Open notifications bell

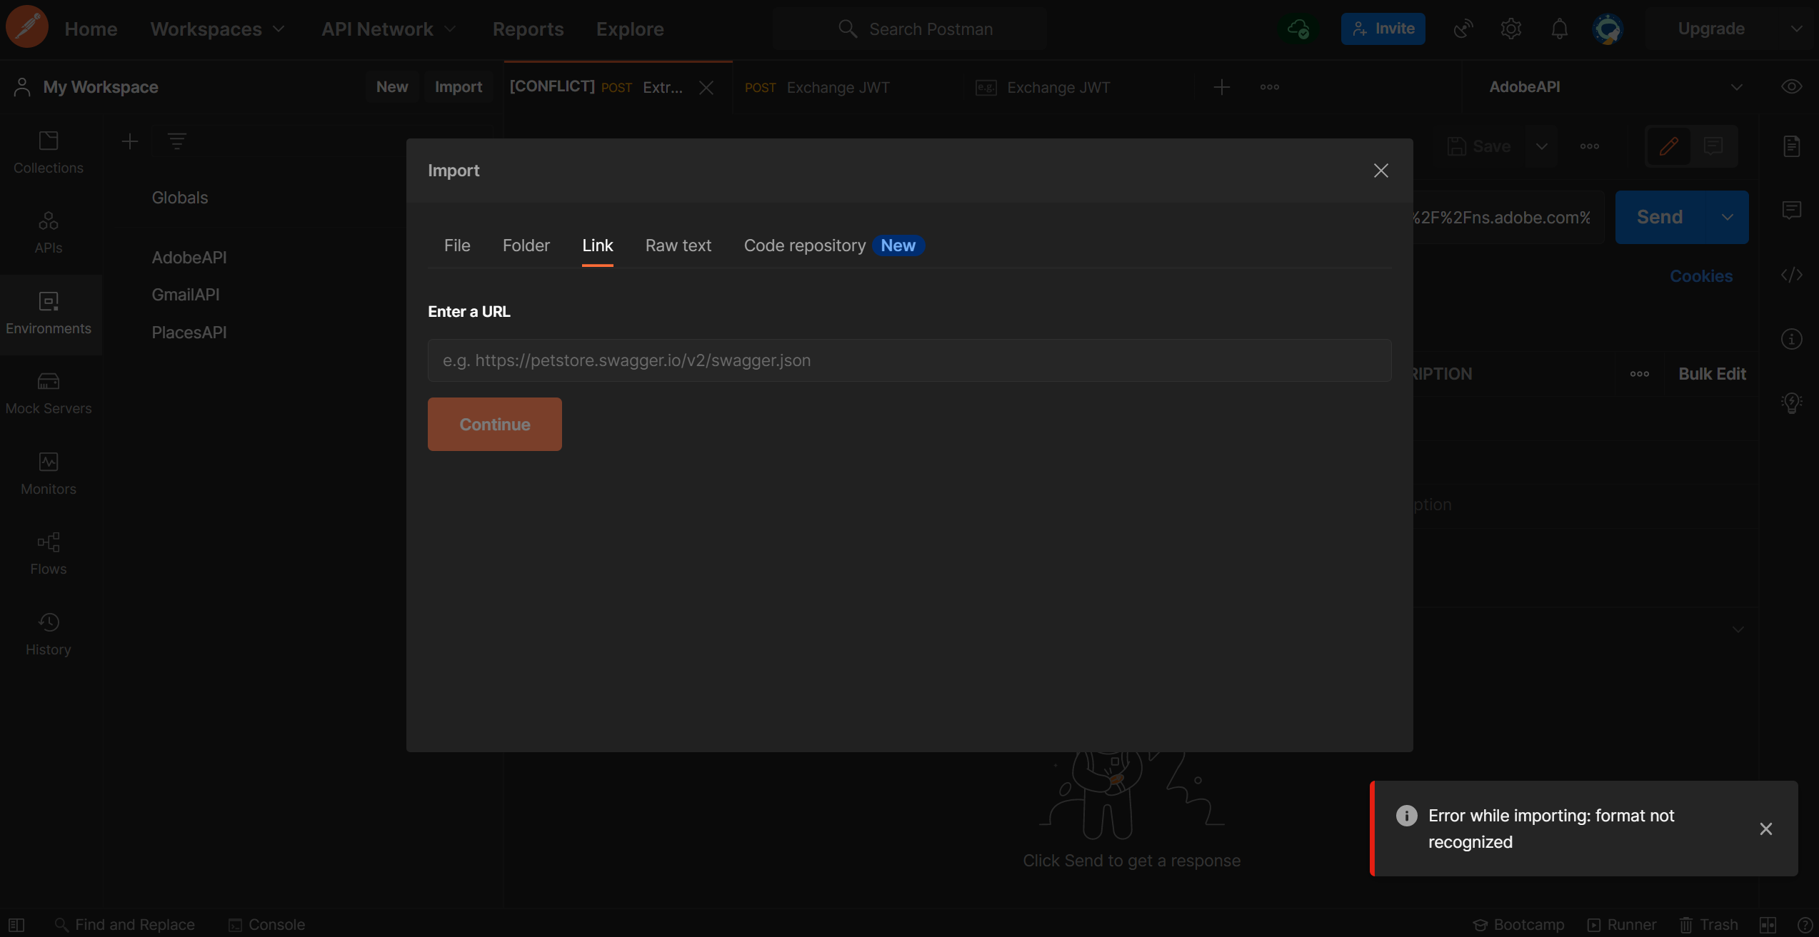coord(1558,29)
